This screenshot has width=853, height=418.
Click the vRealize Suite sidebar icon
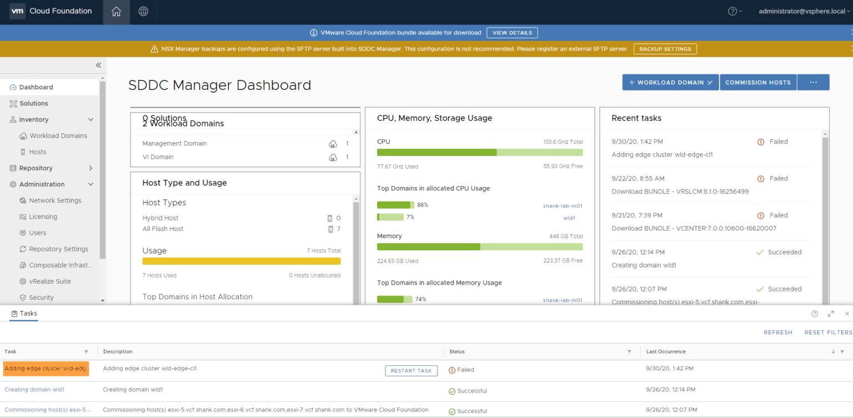click(23, 281)
